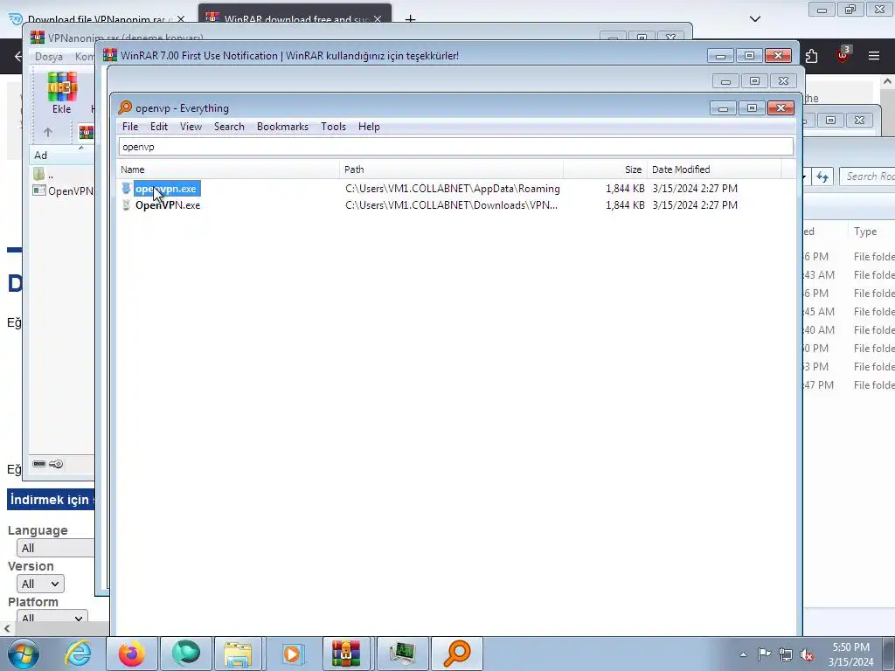
Task: Open the Edit menu in Everything
Action: click(159, 127)
